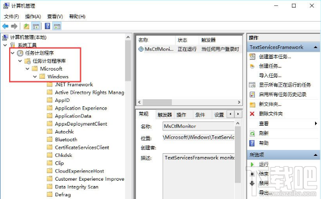Click the tab strip scroll-right arrow
This screenshot has width=321, height=199.
[x=238, y=114]
